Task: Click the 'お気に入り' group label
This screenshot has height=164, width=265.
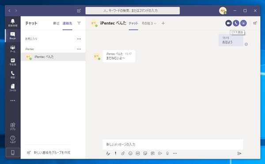Action: [x=31, y=39]
